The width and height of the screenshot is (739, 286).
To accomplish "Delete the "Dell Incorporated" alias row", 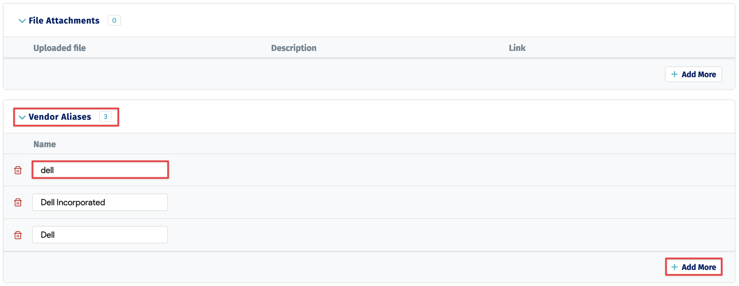I will coord(18,203).
